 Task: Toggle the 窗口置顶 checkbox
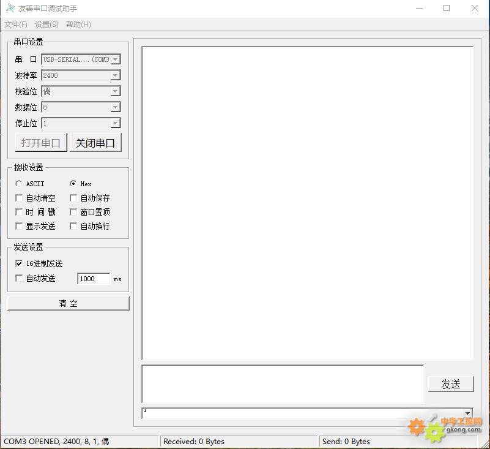(x=73, y=212)
